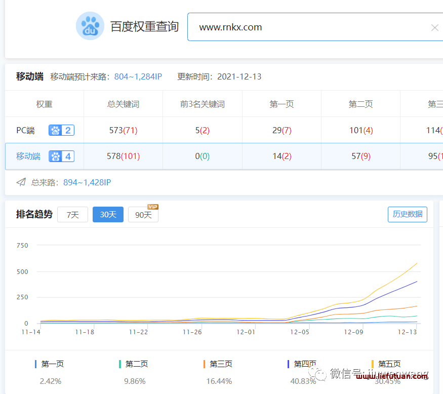Screen dimensions: 443x394
Task: Toggle 第三页 legend series in chart
Action: click(221, 364)
